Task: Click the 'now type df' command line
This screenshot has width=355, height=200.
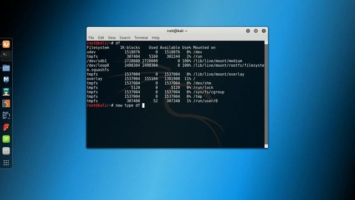Action: (x=128, y=106)
